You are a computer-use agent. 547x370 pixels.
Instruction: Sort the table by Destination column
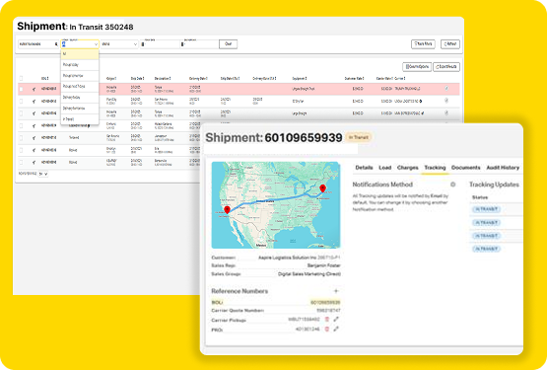click(163, 78)
